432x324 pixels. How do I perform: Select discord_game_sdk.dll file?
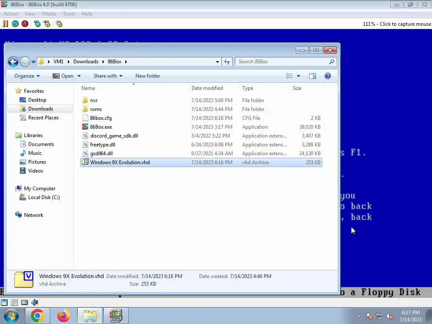pos(201,135)
